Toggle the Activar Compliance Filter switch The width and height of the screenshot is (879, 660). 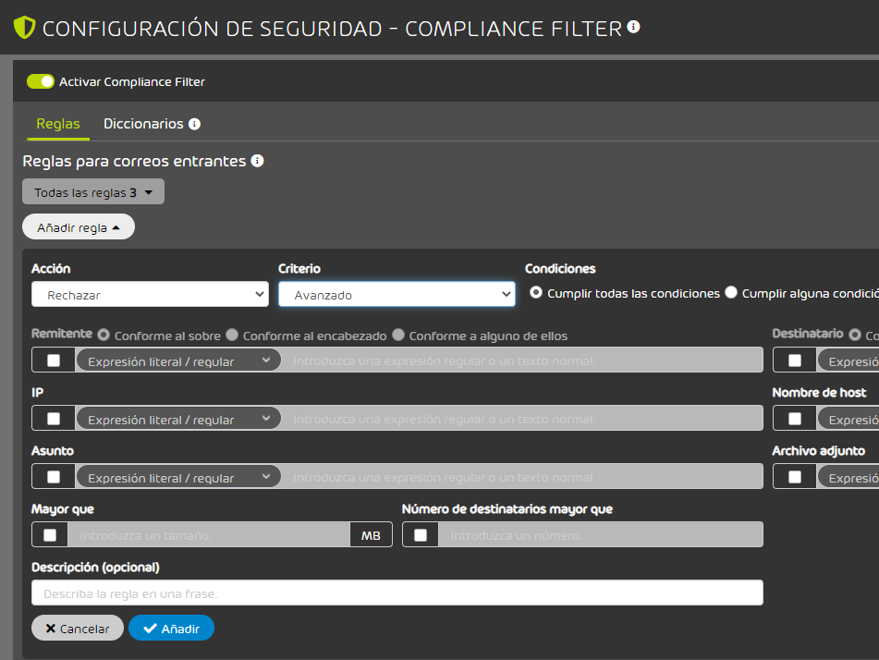pos(41,81)
